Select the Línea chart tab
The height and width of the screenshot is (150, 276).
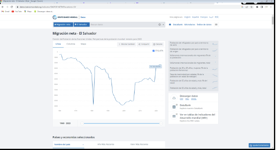[x=58, y=44]
